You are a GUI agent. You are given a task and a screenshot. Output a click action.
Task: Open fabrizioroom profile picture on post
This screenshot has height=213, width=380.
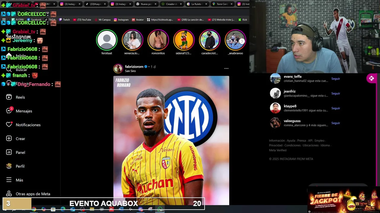click(118, 69)
